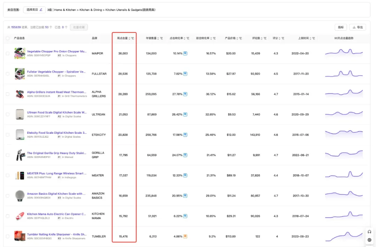Sort by 周点击量 using its sort arrows
This screenshot has width=376, height=247.
(x=130, y=38)
